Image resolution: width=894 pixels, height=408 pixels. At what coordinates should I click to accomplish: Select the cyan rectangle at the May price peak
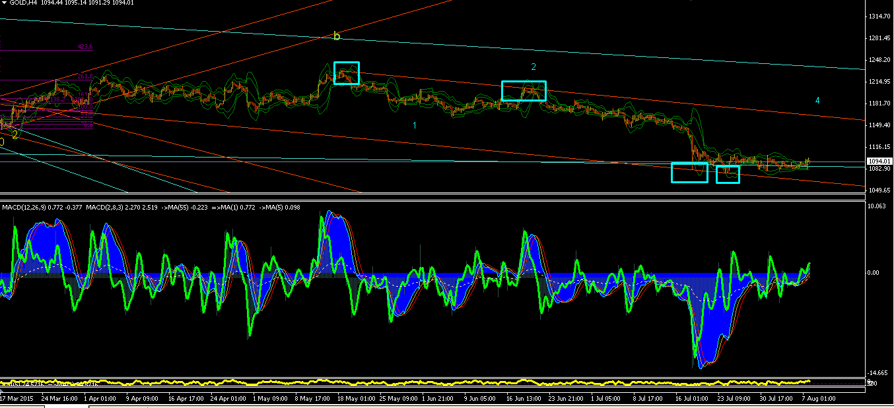(347, 73)
